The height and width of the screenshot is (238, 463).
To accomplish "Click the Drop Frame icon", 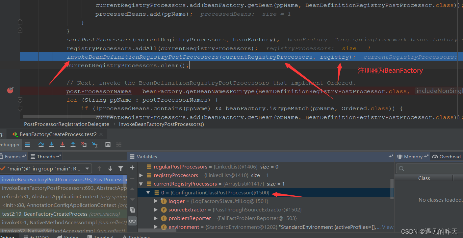I will 84,145.
